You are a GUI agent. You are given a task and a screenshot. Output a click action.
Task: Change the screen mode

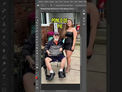click(x=37, y=85)
